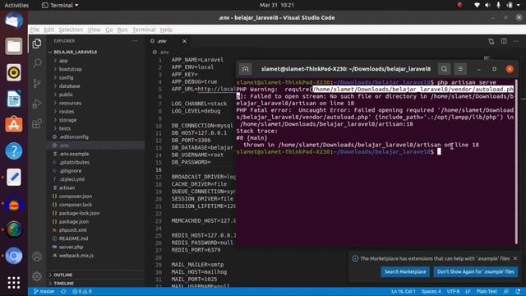
Task: Open editor more actions ellipsis
Action: 516,41
